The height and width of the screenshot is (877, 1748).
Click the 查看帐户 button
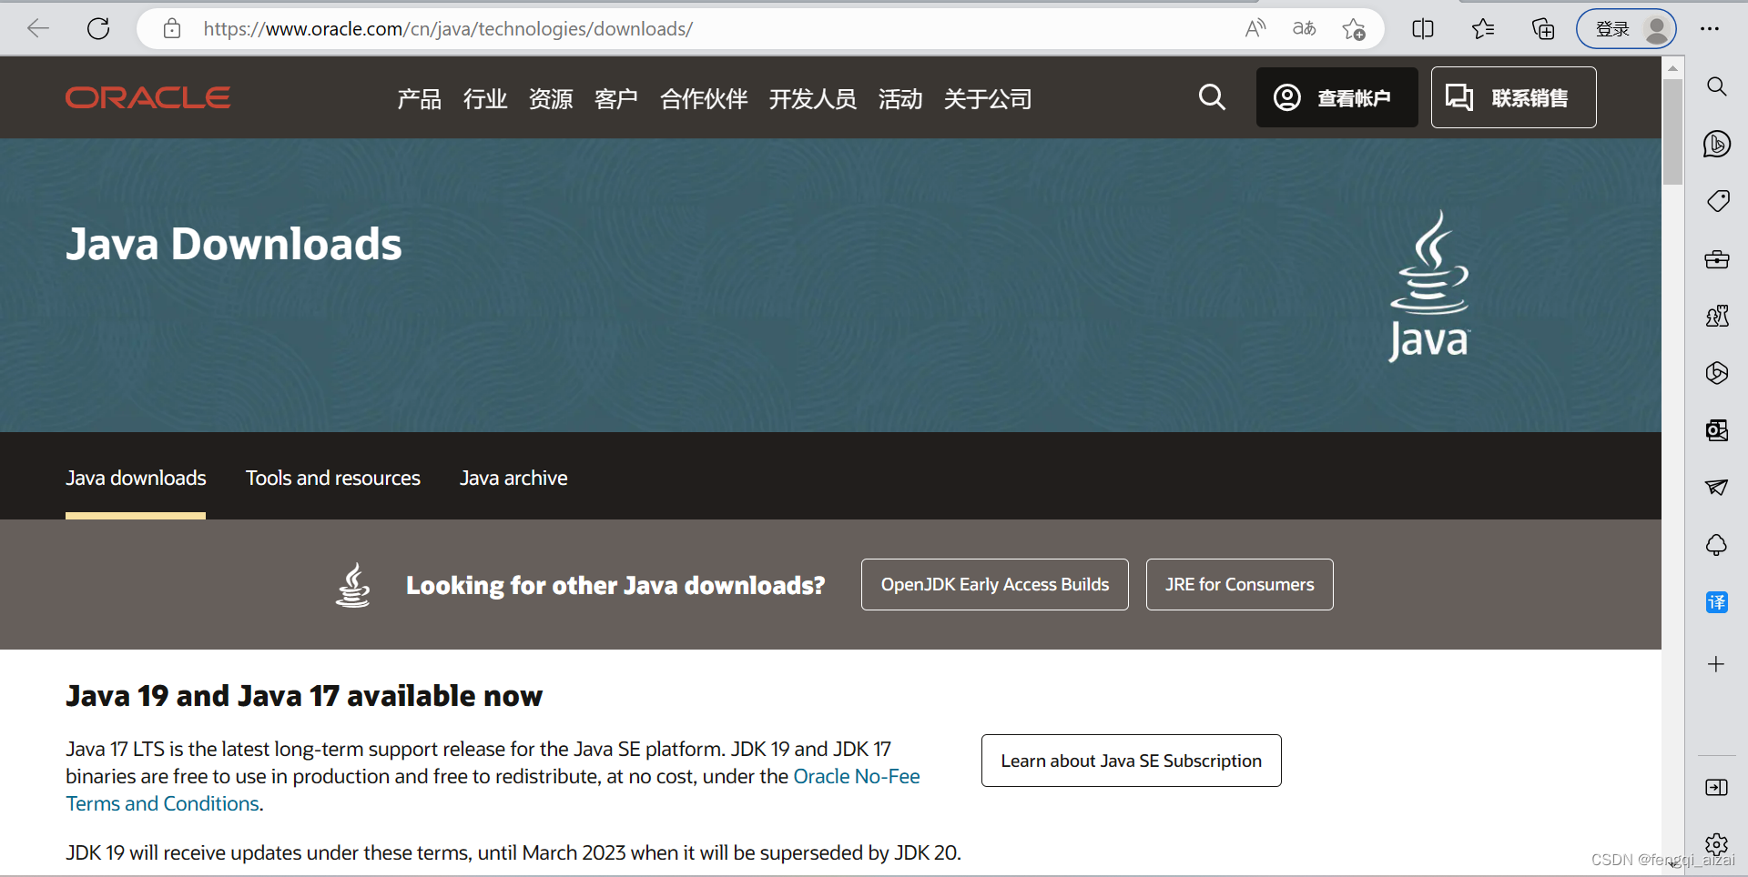[x=1337, y=97]
